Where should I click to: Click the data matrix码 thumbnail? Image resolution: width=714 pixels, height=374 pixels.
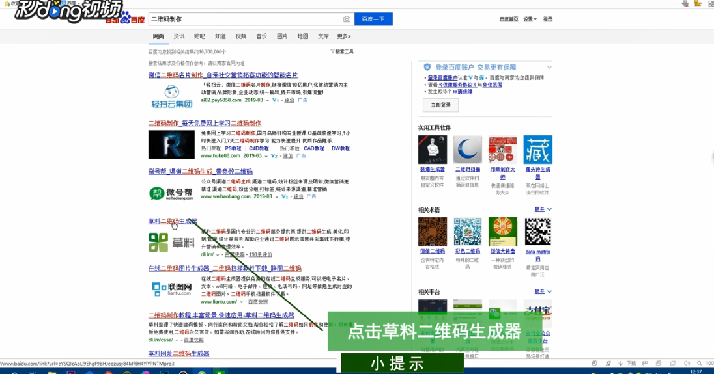pyautogui.click(x=537, y=232)
